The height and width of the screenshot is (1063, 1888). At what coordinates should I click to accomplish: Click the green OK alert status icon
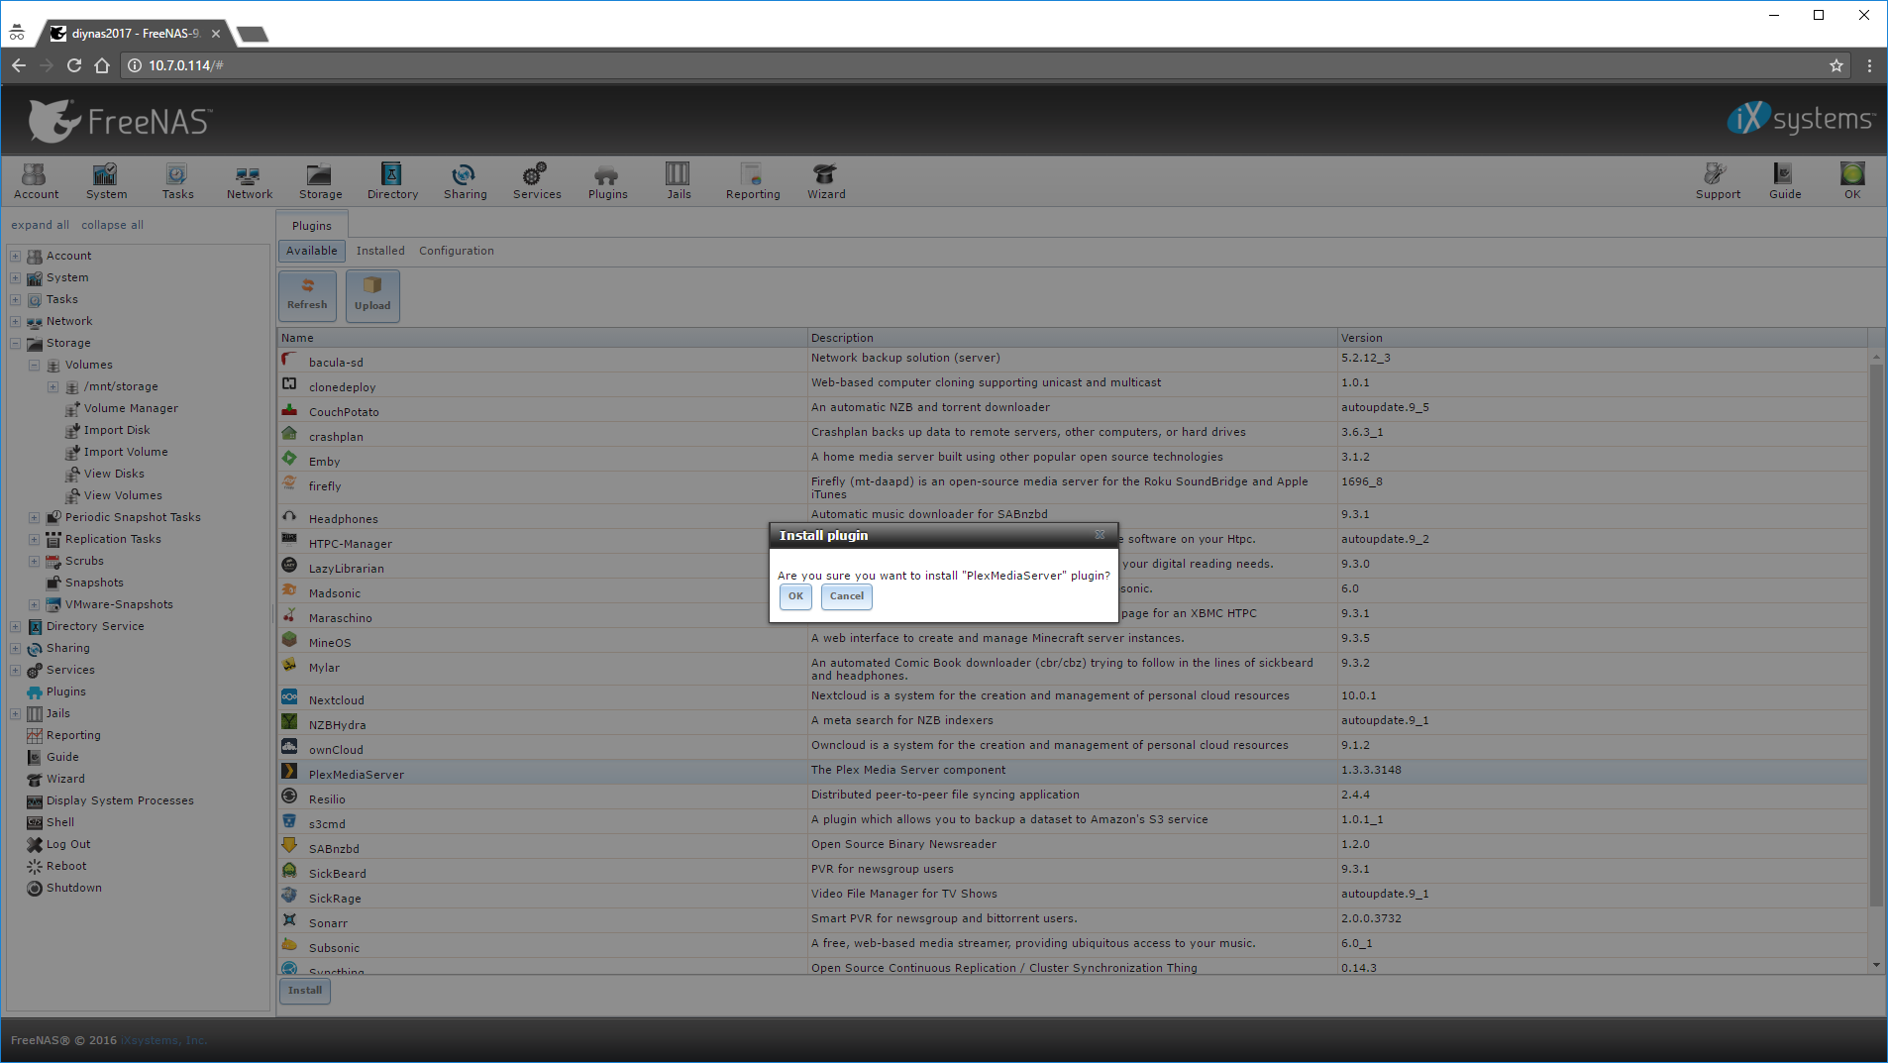click(1852, 181)
